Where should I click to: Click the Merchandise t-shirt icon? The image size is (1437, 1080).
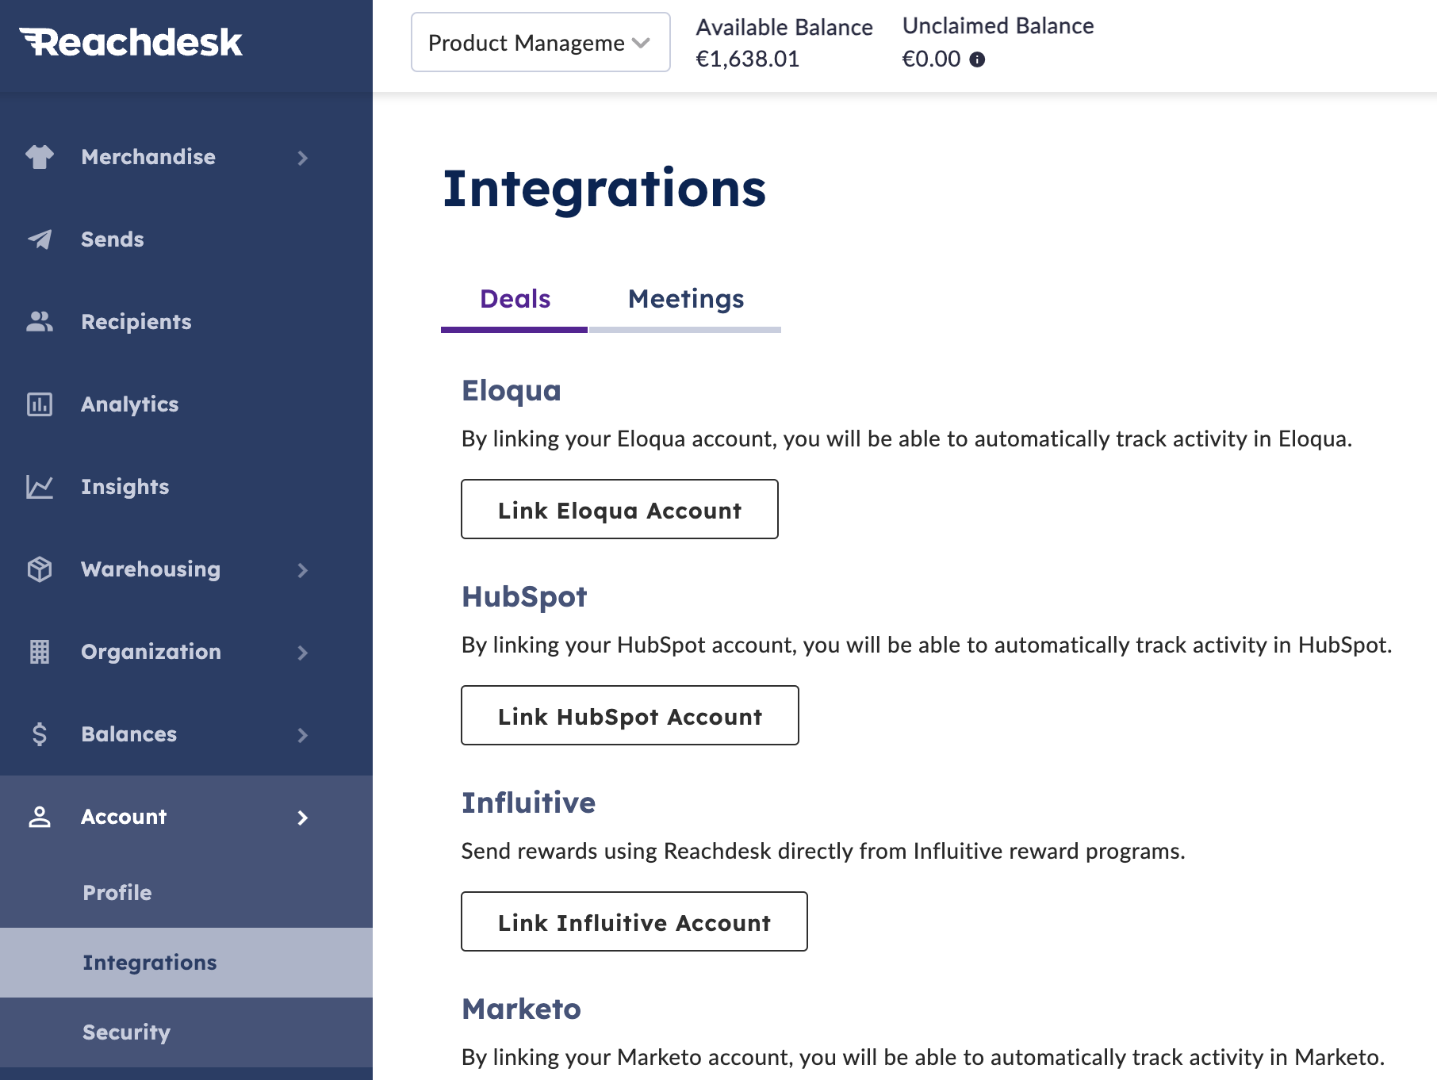pyautogui.click(x=40, y=157)
